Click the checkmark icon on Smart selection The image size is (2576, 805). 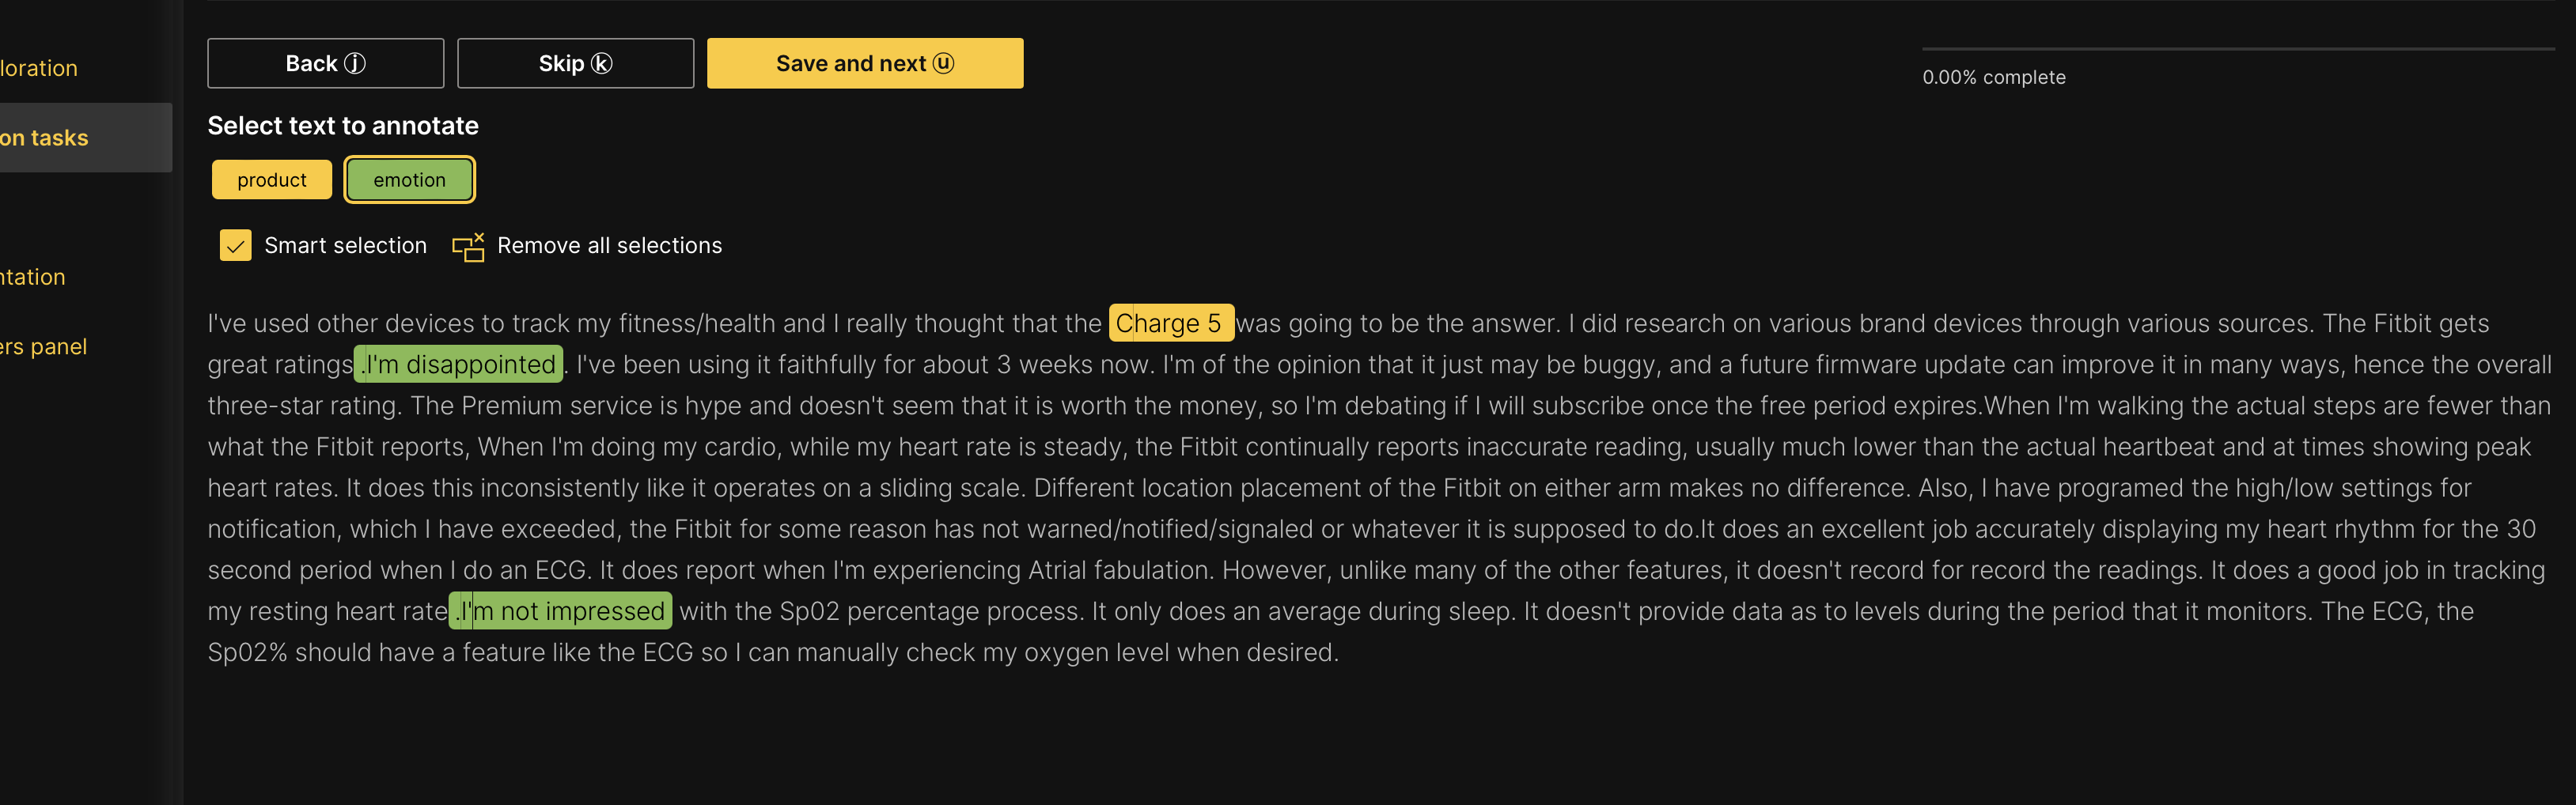pos(236,246)
